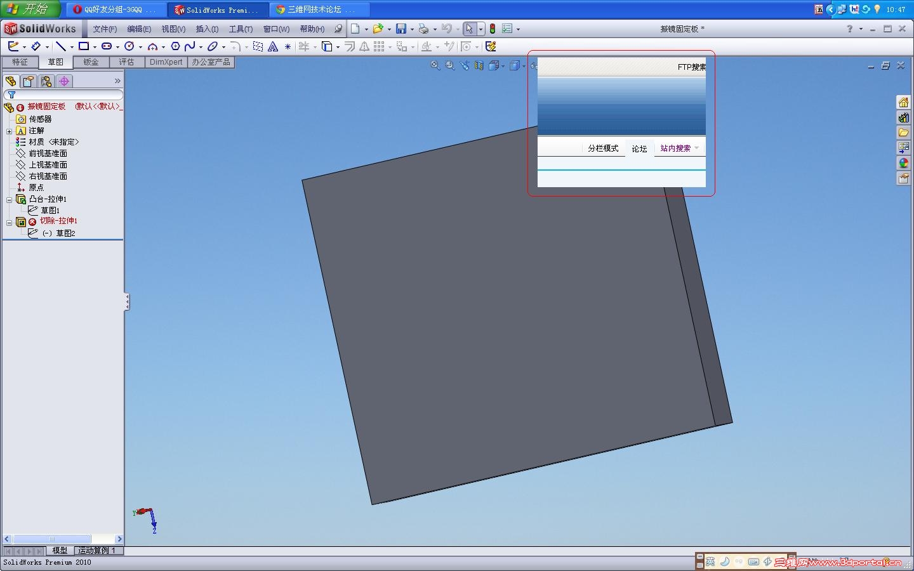
Task: Insert sketch Text with the A tool
Action: point(273,46)
